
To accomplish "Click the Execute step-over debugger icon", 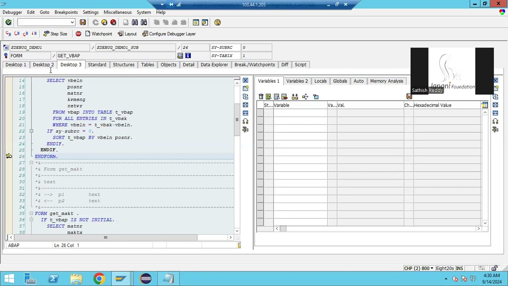I will click(17, 34).
